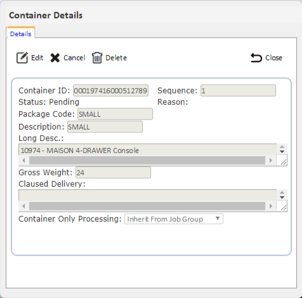Click the Cancel X icon

[55, 58]
